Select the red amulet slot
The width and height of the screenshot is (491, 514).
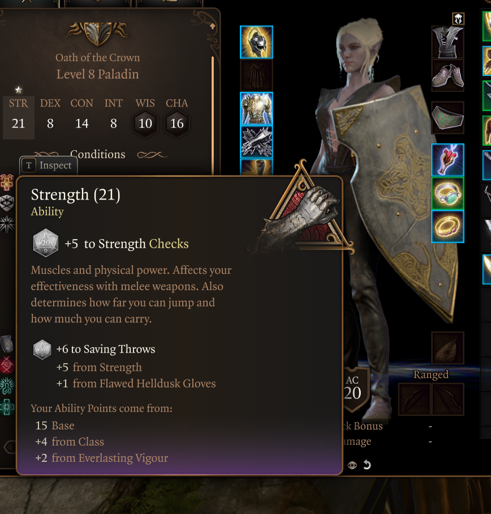click(447, 160)
